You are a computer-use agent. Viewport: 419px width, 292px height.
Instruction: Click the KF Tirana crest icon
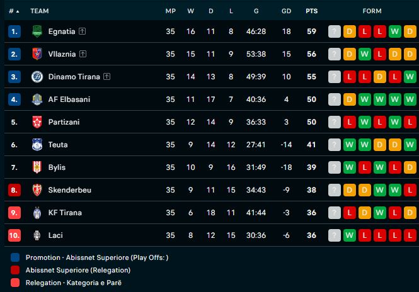point(37,213)
